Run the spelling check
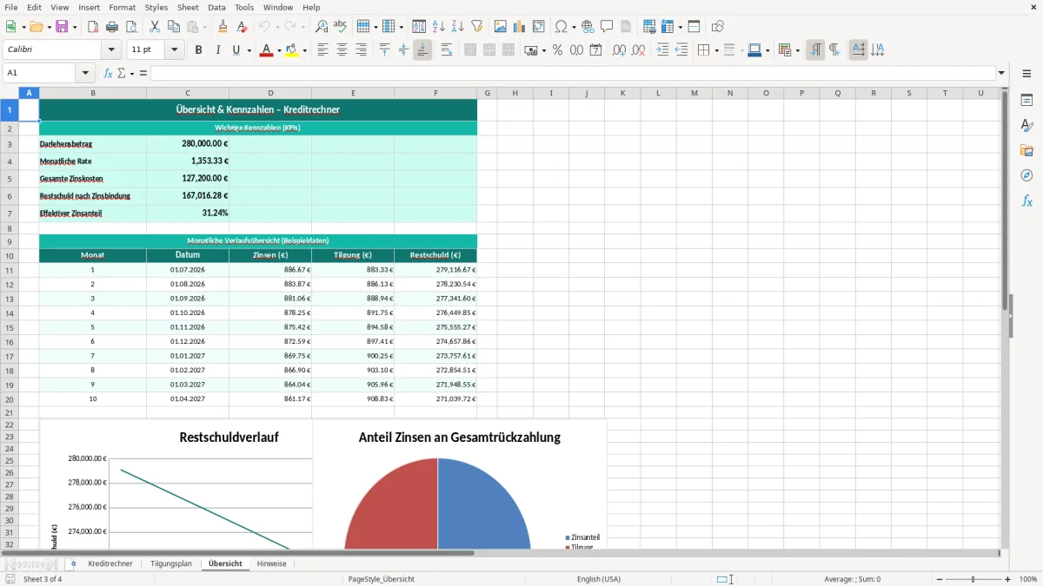1043x586 pixels. tap(341, 27)
